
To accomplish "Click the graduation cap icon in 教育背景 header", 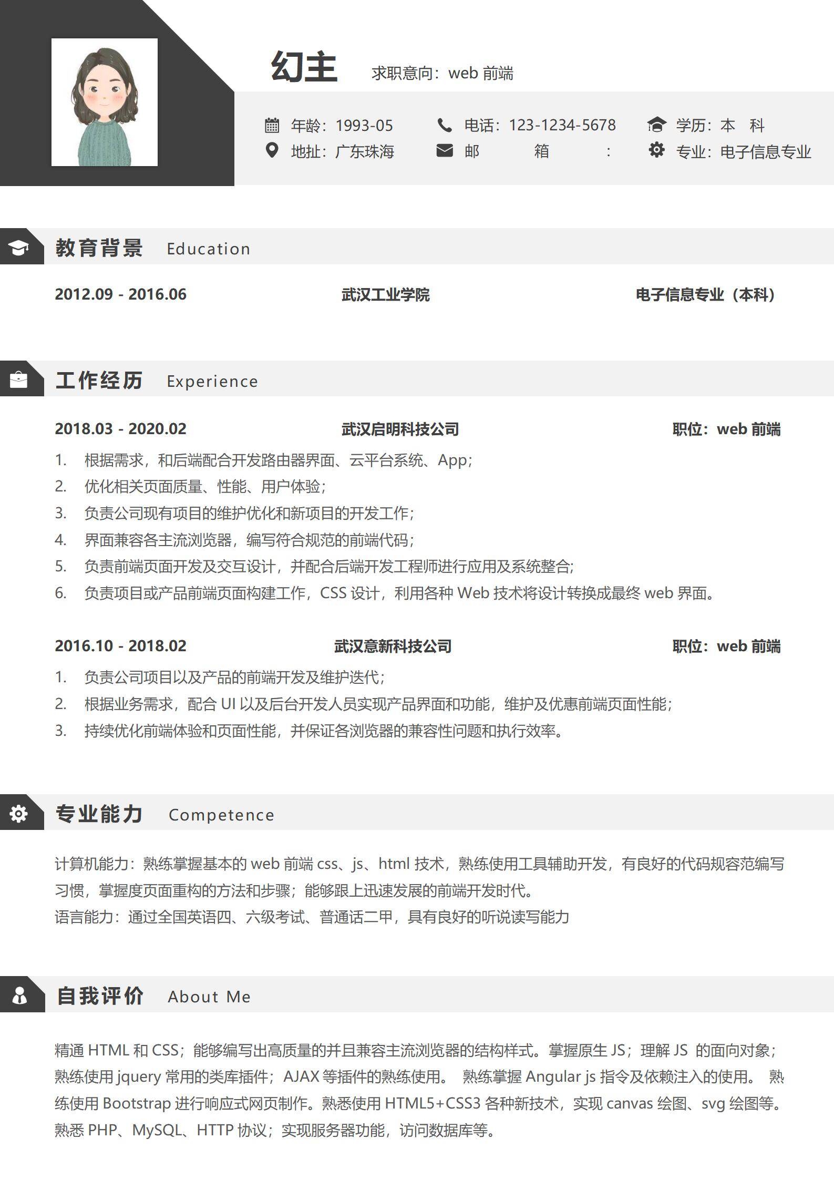I will 18,248.
